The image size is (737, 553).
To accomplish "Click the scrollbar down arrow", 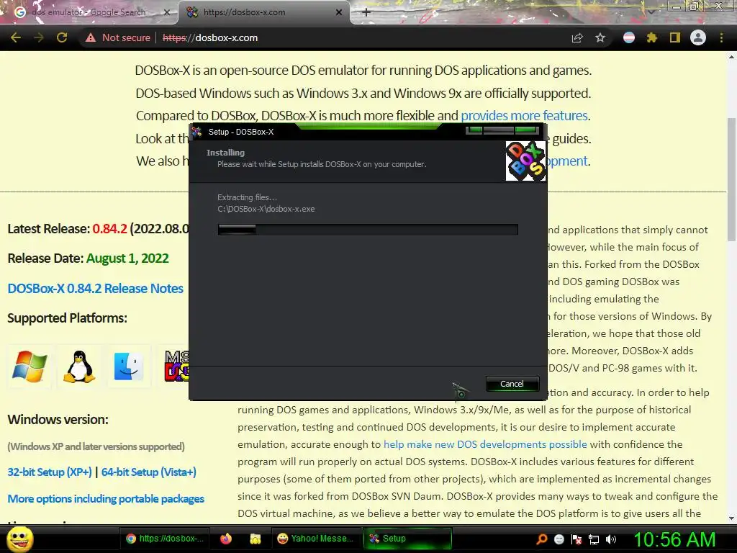I will click(731, 518).
